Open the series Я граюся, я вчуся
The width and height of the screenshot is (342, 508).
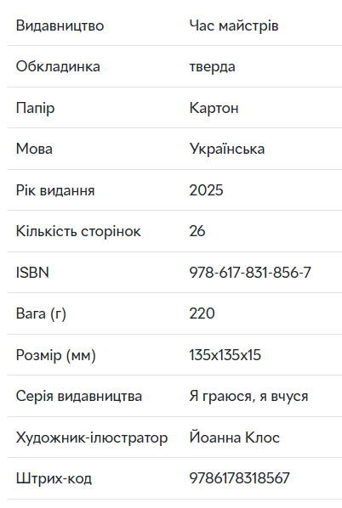pos(248,396)
